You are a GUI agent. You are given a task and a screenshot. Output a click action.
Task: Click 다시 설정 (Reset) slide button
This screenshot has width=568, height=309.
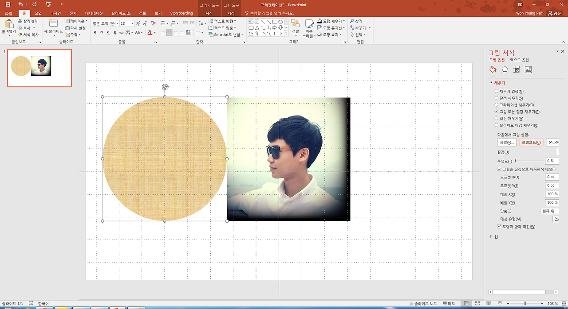point(75,28)
